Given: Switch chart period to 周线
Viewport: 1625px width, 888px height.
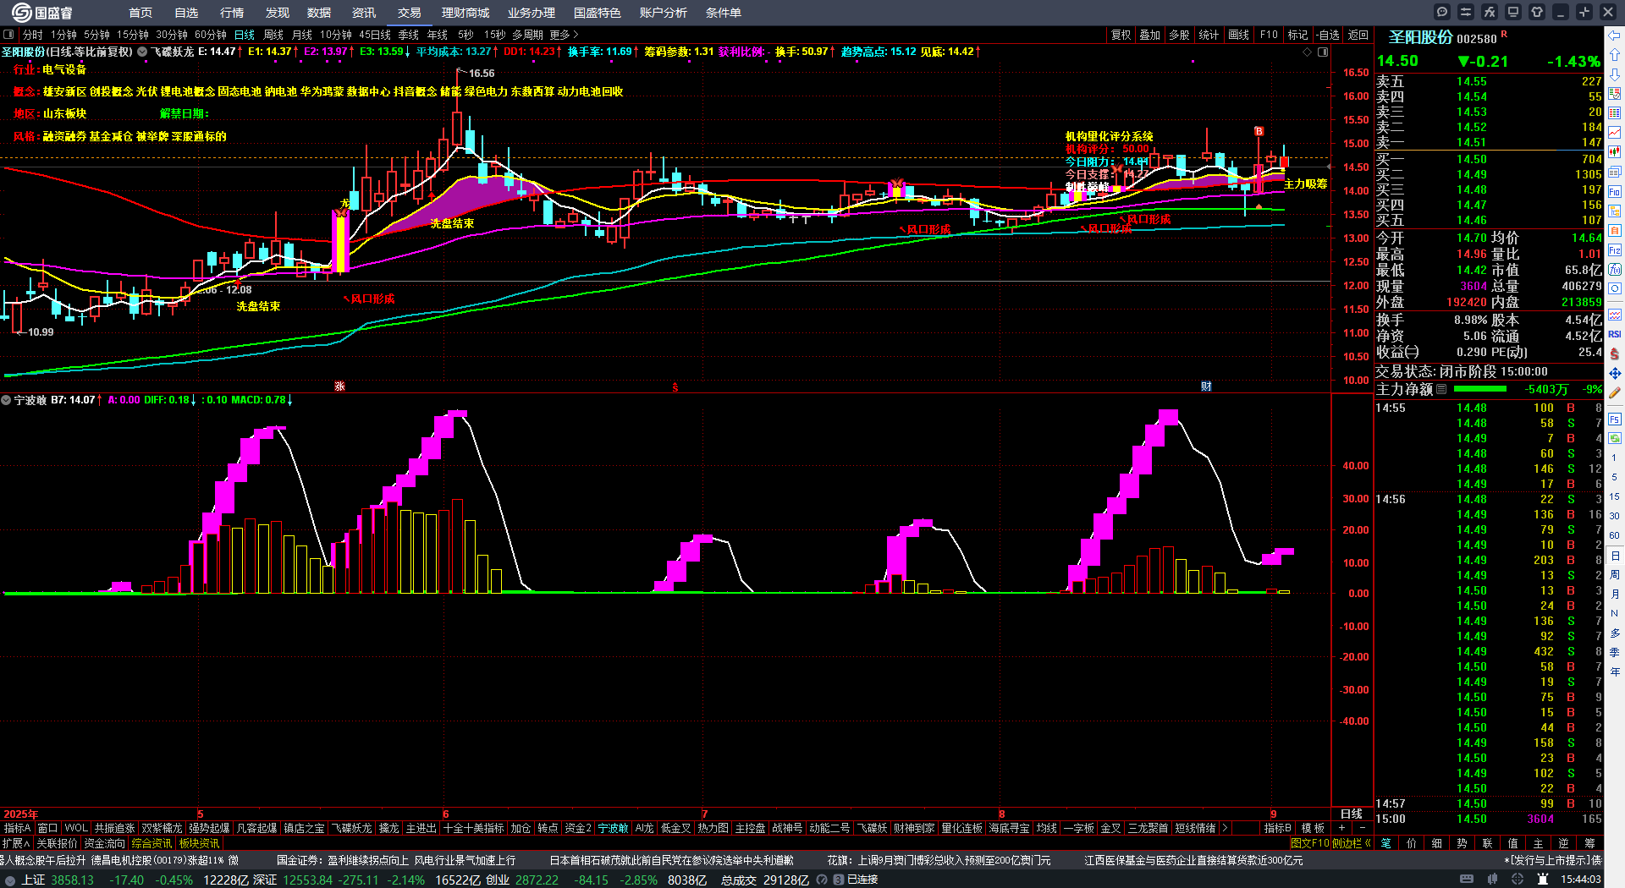Looking at the screenshot, I should (273, 35).
